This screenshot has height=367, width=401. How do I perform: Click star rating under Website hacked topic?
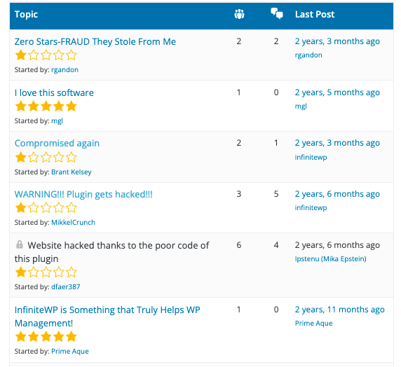(46, 272)
